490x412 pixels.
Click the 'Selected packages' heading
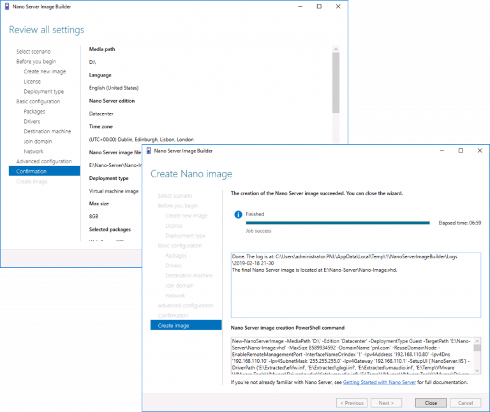[x=110, y=230]
